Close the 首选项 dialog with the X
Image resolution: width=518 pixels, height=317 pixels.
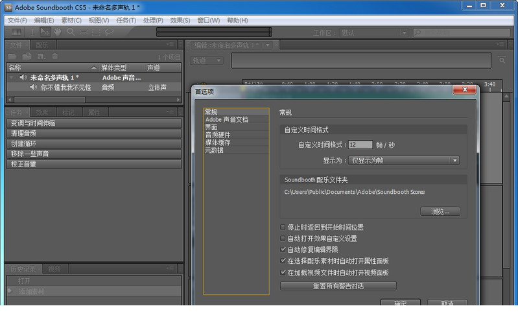[x=464, y=89]
